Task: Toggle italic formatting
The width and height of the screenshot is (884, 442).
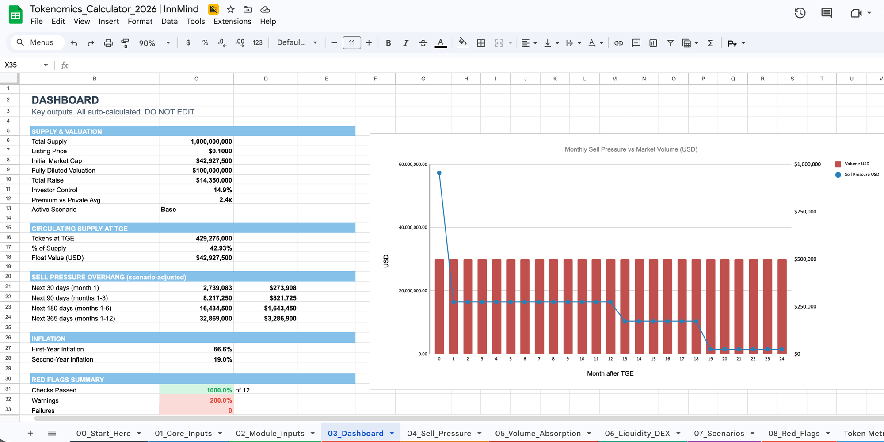Action: click(x=405, y=42)
